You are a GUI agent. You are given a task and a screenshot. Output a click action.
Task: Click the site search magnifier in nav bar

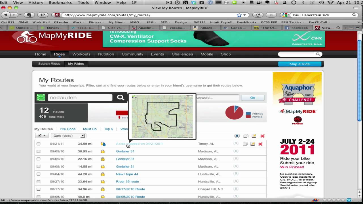coord(318,54)
